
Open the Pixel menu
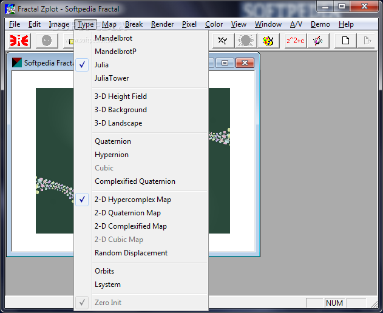click(189, 24)
